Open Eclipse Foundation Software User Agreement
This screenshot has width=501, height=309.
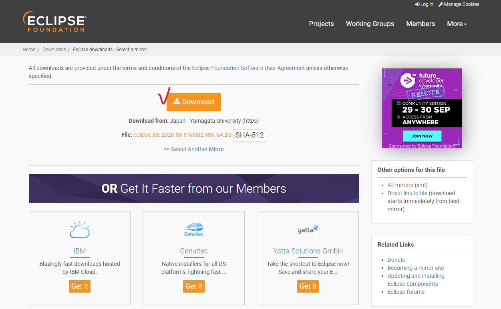(x=248, y=68)
